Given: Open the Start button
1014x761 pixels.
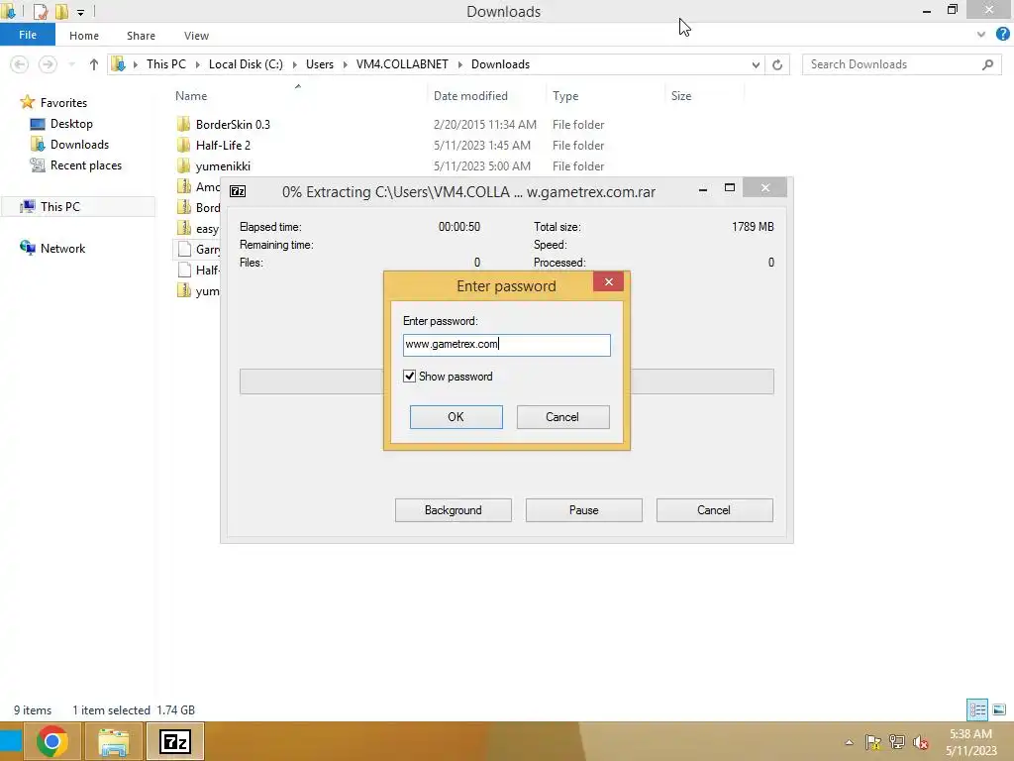Looking at the screenshot, I should tap(10, 741).
